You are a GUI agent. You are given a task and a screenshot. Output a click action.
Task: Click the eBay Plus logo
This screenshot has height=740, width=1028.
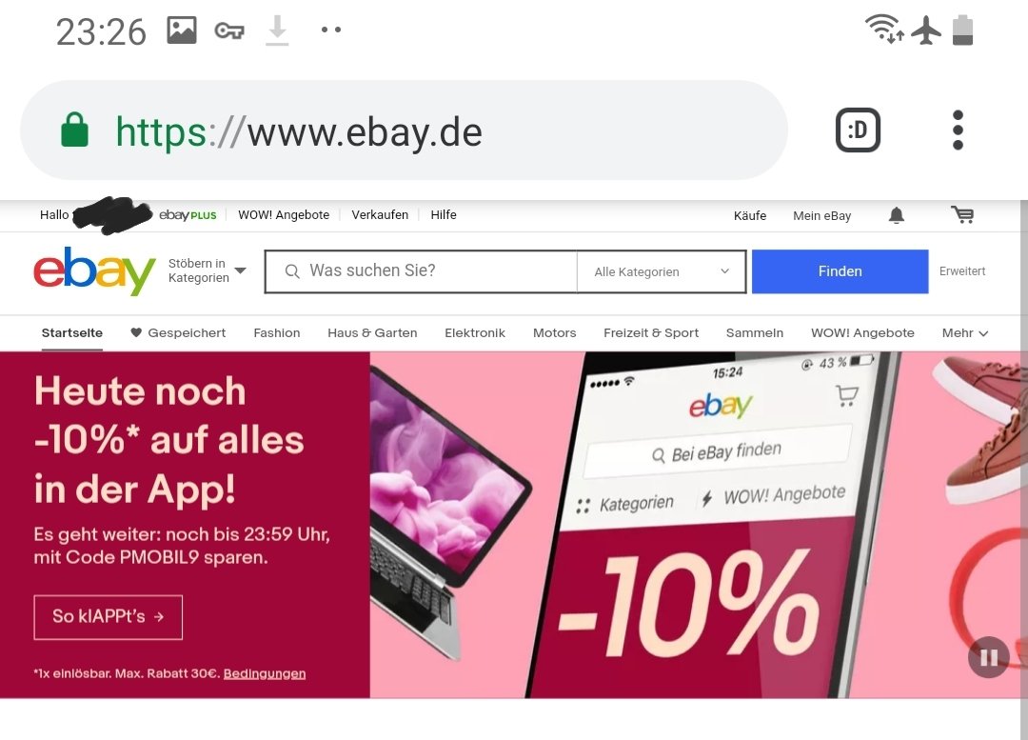[188, 215]
